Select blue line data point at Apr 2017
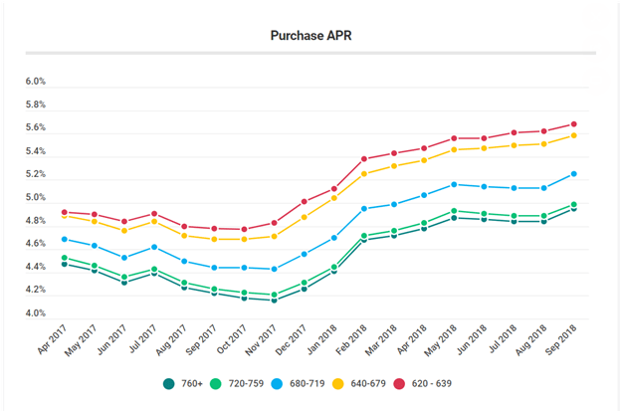 click(x=65, y=239)
